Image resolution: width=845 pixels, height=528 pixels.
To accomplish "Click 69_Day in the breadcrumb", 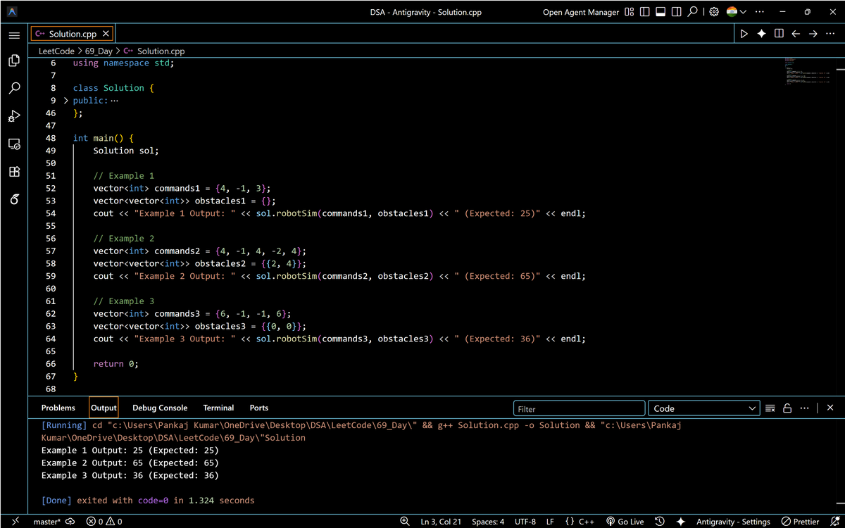I will click(99, 51).
